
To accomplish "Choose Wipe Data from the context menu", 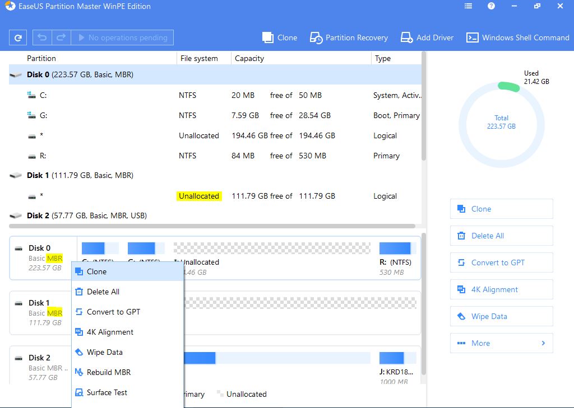I will (x=104, y=352).
